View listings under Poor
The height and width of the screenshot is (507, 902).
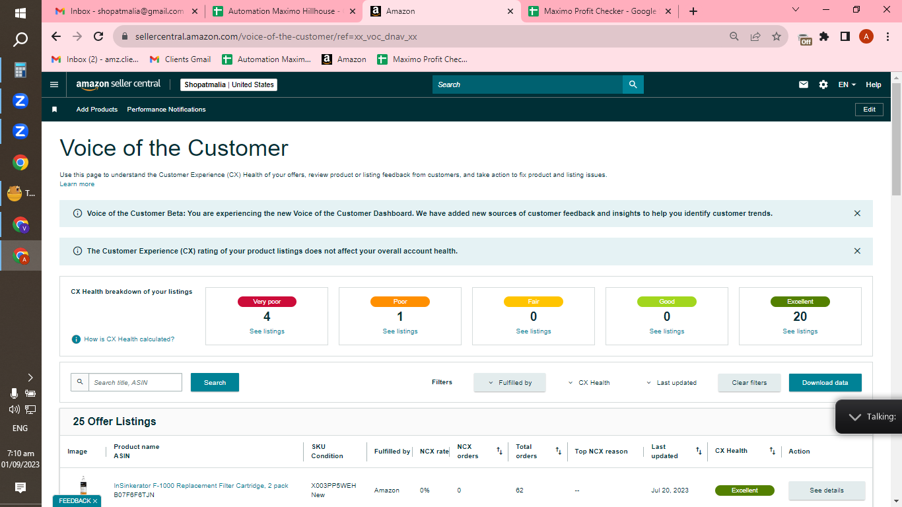point(400,331)
